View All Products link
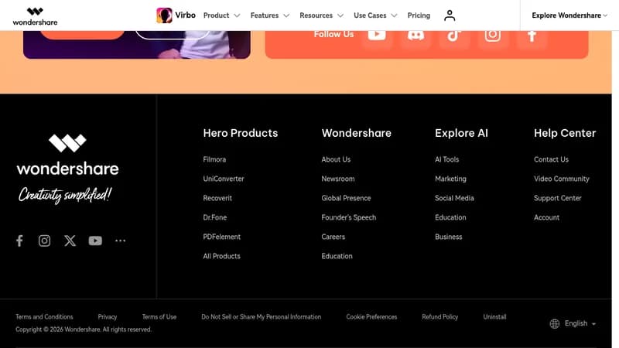Viewport: 619px width, 348px height. (221, 256)
